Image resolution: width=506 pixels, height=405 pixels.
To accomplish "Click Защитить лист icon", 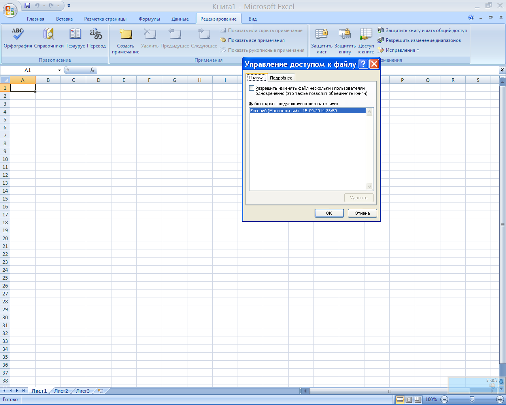I will coord(322,41).
